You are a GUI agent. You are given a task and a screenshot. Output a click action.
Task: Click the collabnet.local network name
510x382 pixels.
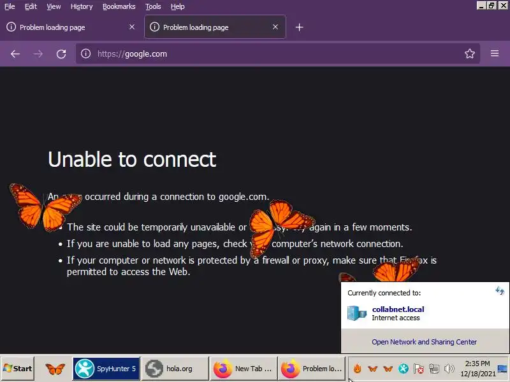(398, 309)
